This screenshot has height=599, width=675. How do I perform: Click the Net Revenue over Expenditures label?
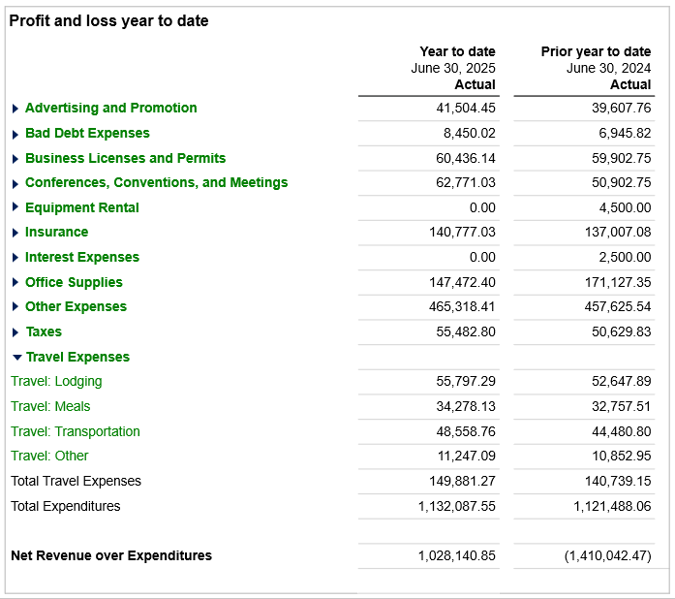tap(111, 555)
